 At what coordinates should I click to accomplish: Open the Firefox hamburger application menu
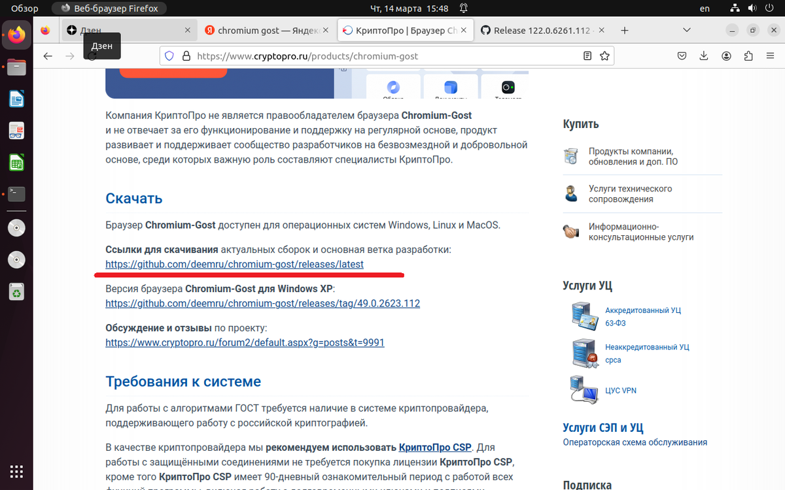(771, 56)
